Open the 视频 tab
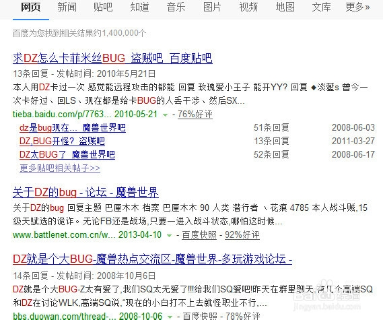Viewport: 383px width, 320px height. click(x=248, y=7)
